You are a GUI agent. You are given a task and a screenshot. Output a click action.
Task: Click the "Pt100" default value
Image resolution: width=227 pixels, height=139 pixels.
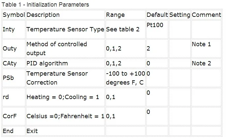(x=155, y=25)
